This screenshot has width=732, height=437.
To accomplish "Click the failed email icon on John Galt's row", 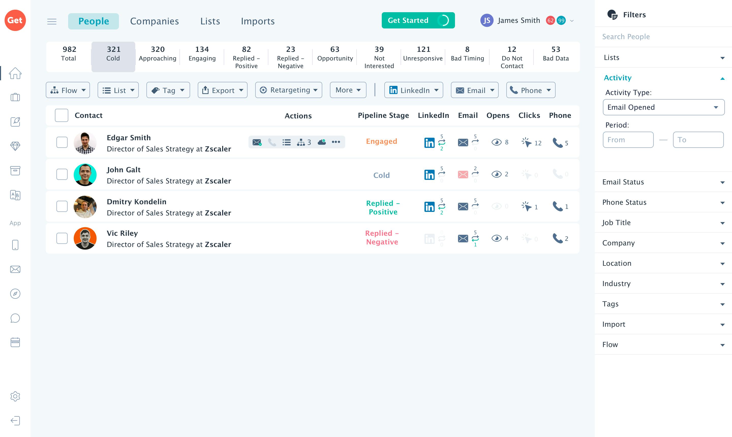I will 463,174.
